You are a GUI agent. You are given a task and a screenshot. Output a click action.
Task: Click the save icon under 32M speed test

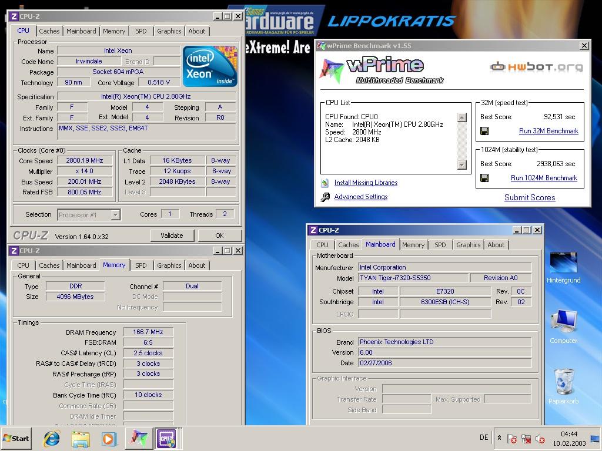pos(484,131)
